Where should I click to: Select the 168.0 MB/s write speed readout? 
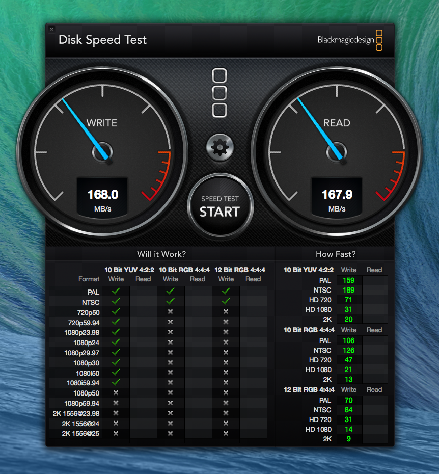click(x=102, y=198)
